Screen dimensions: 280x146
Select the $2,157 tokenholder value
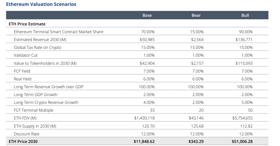[x=197, y=63]
